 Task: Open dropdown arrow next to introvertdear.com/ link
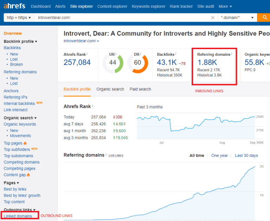click(x=98, y=41)
